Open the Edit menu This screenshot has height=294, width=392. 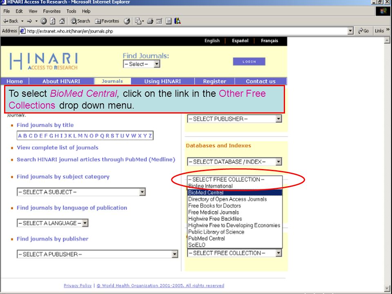[x=19, y=11]
